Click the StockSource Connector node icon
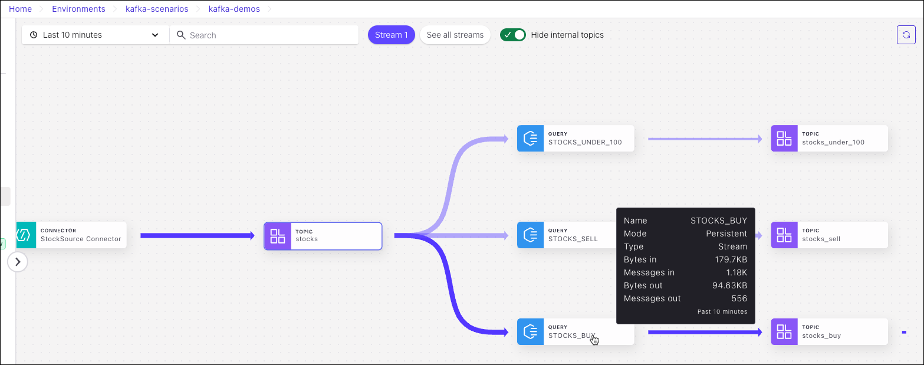Screen dimensions: 924x365 pos(26,235)
